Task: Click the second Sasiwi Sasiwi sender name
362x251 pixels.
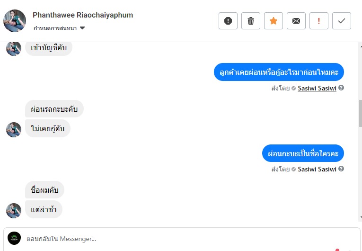Action: coord(317,169)
